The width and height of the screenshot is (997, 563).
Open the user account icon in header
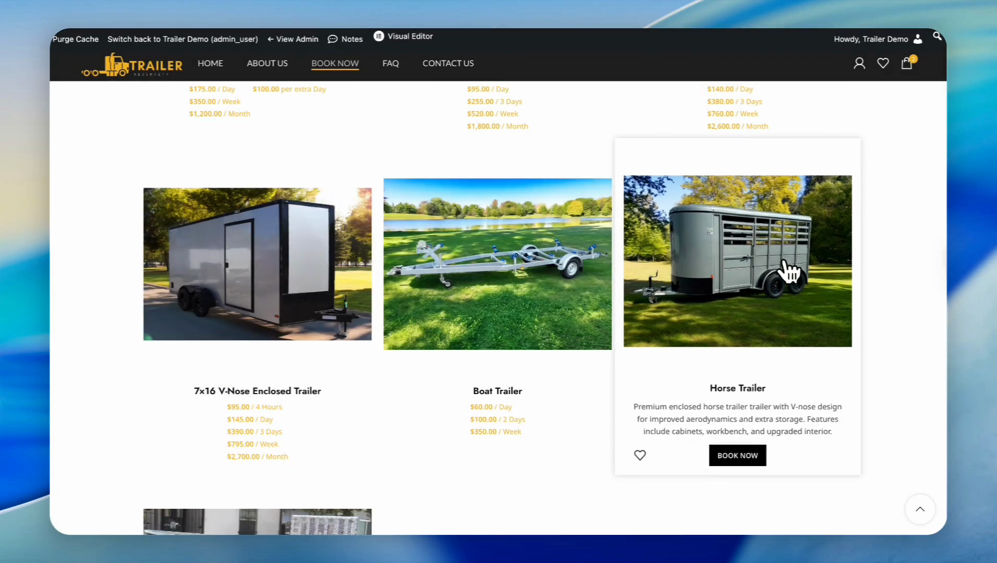[x=859, y=64]
